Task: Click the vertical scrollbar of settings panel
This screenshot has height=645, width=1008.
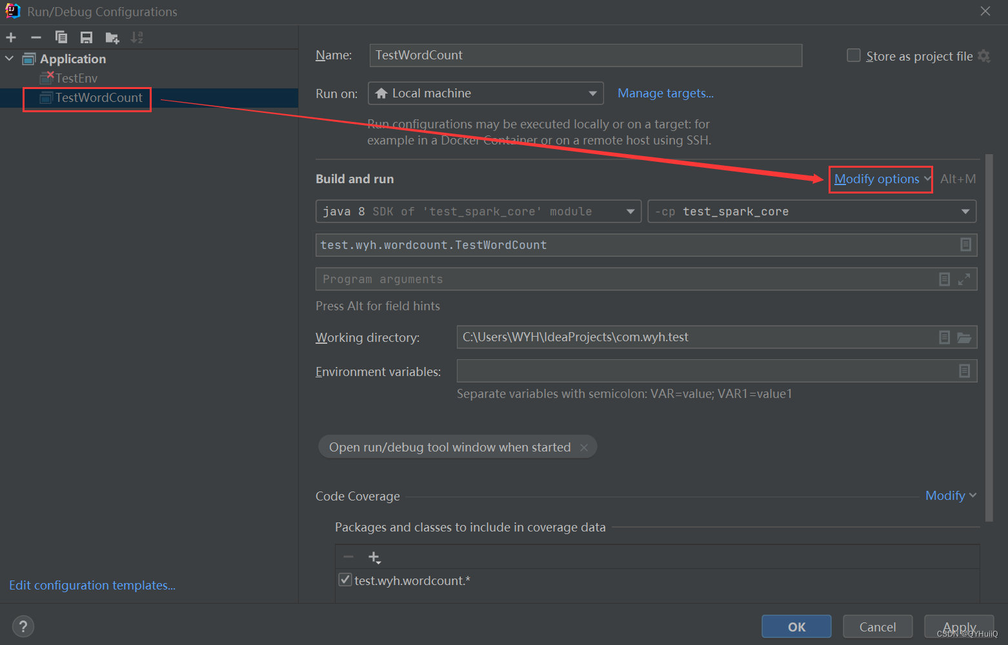Action: point(989,338)
